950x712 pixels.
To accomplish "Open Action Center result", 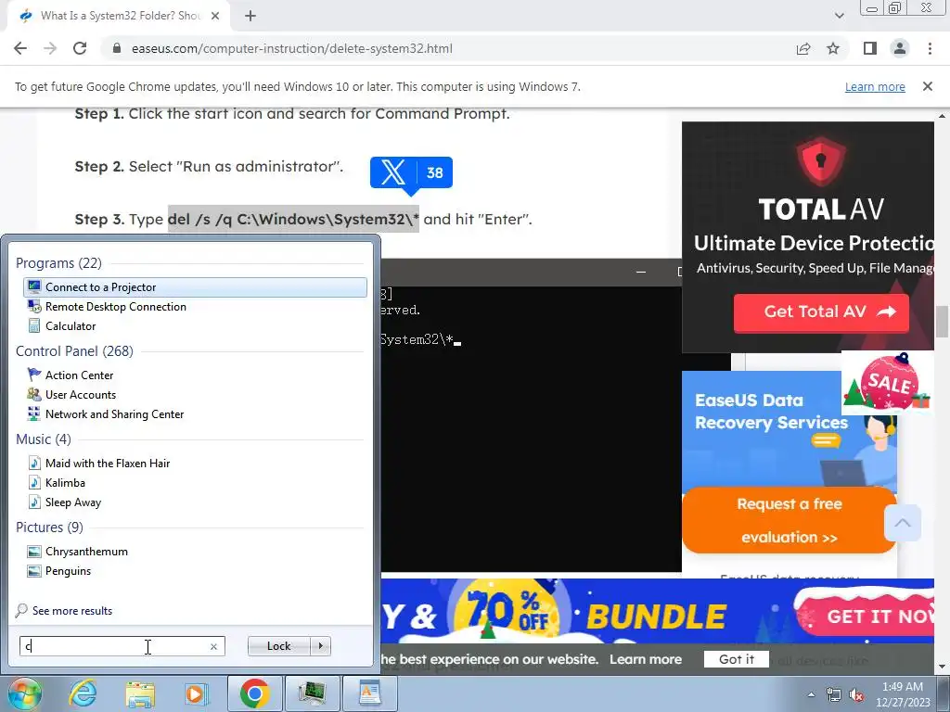I will click(71, 375).
